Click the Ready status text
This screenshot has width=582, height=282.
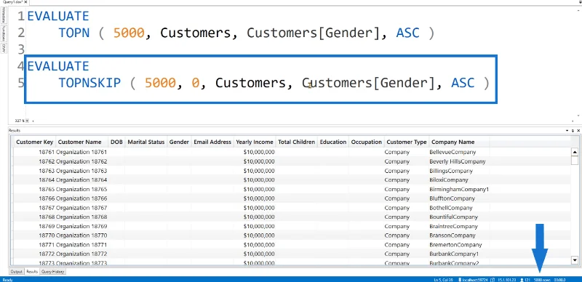click(x=7, y=279)
